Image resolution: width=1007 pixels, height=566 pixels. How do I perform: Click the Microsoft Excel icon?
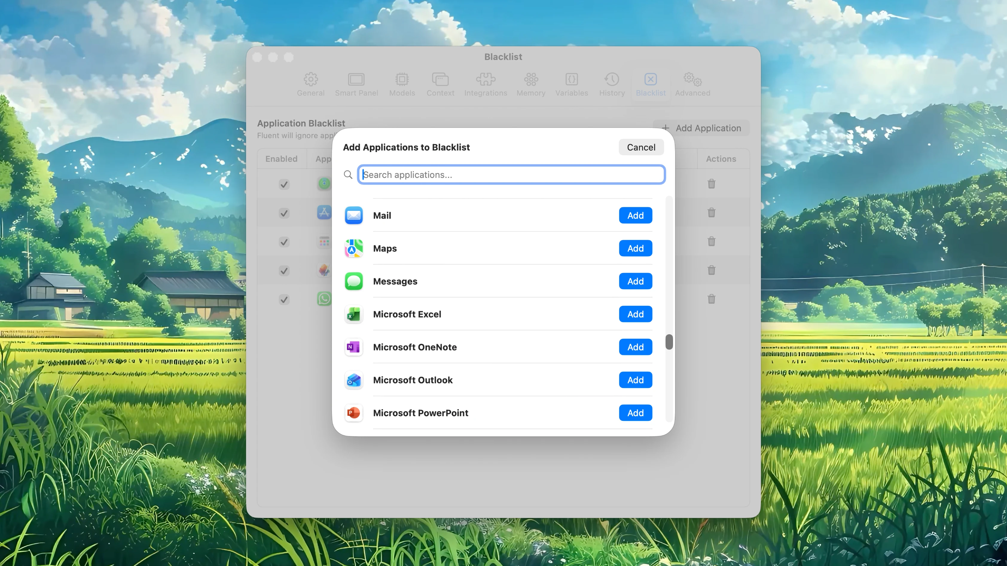click(x=353, y=314)
